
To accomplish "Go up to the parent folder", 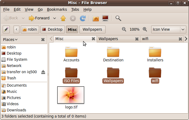I will pos(63,18).
